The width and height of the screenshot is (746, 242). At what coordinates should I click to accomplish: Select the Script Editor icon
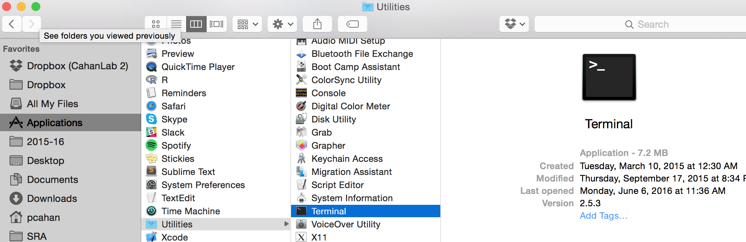(301, 185)
